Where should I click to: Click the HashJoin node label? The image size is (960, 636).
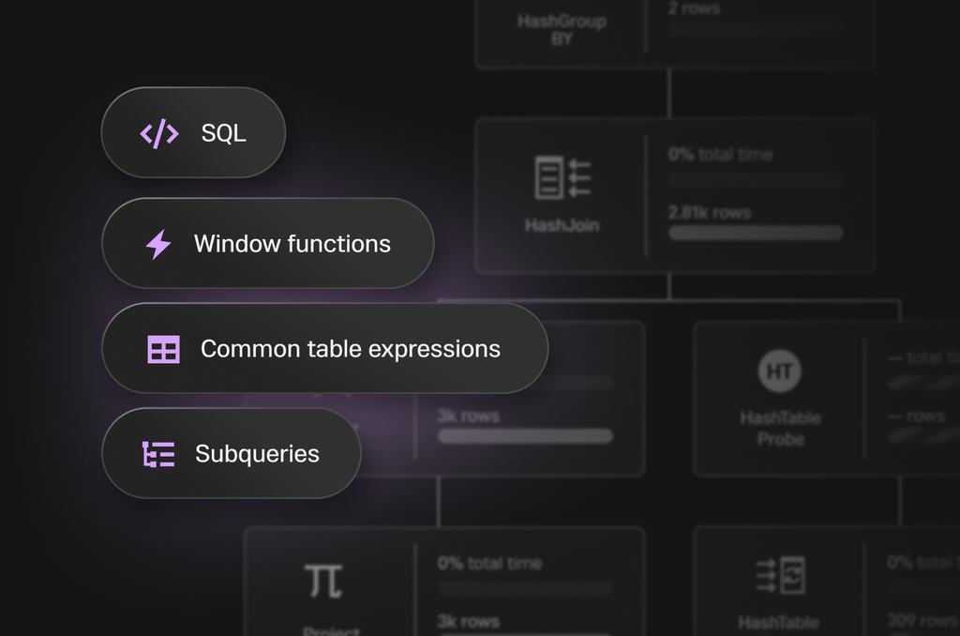tap(562, 225)
